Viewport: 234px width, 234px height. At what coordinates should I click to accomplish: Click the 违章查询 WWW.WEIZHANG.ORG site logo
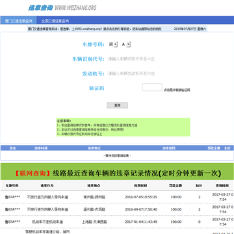click(62, 8)
